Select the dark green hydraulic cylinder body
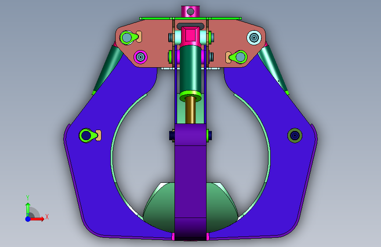 tap(191, 68)
